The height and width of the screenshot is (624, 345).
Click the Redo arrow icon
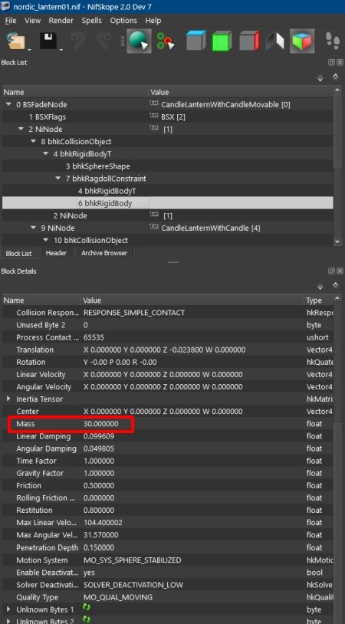click(104, 41)
